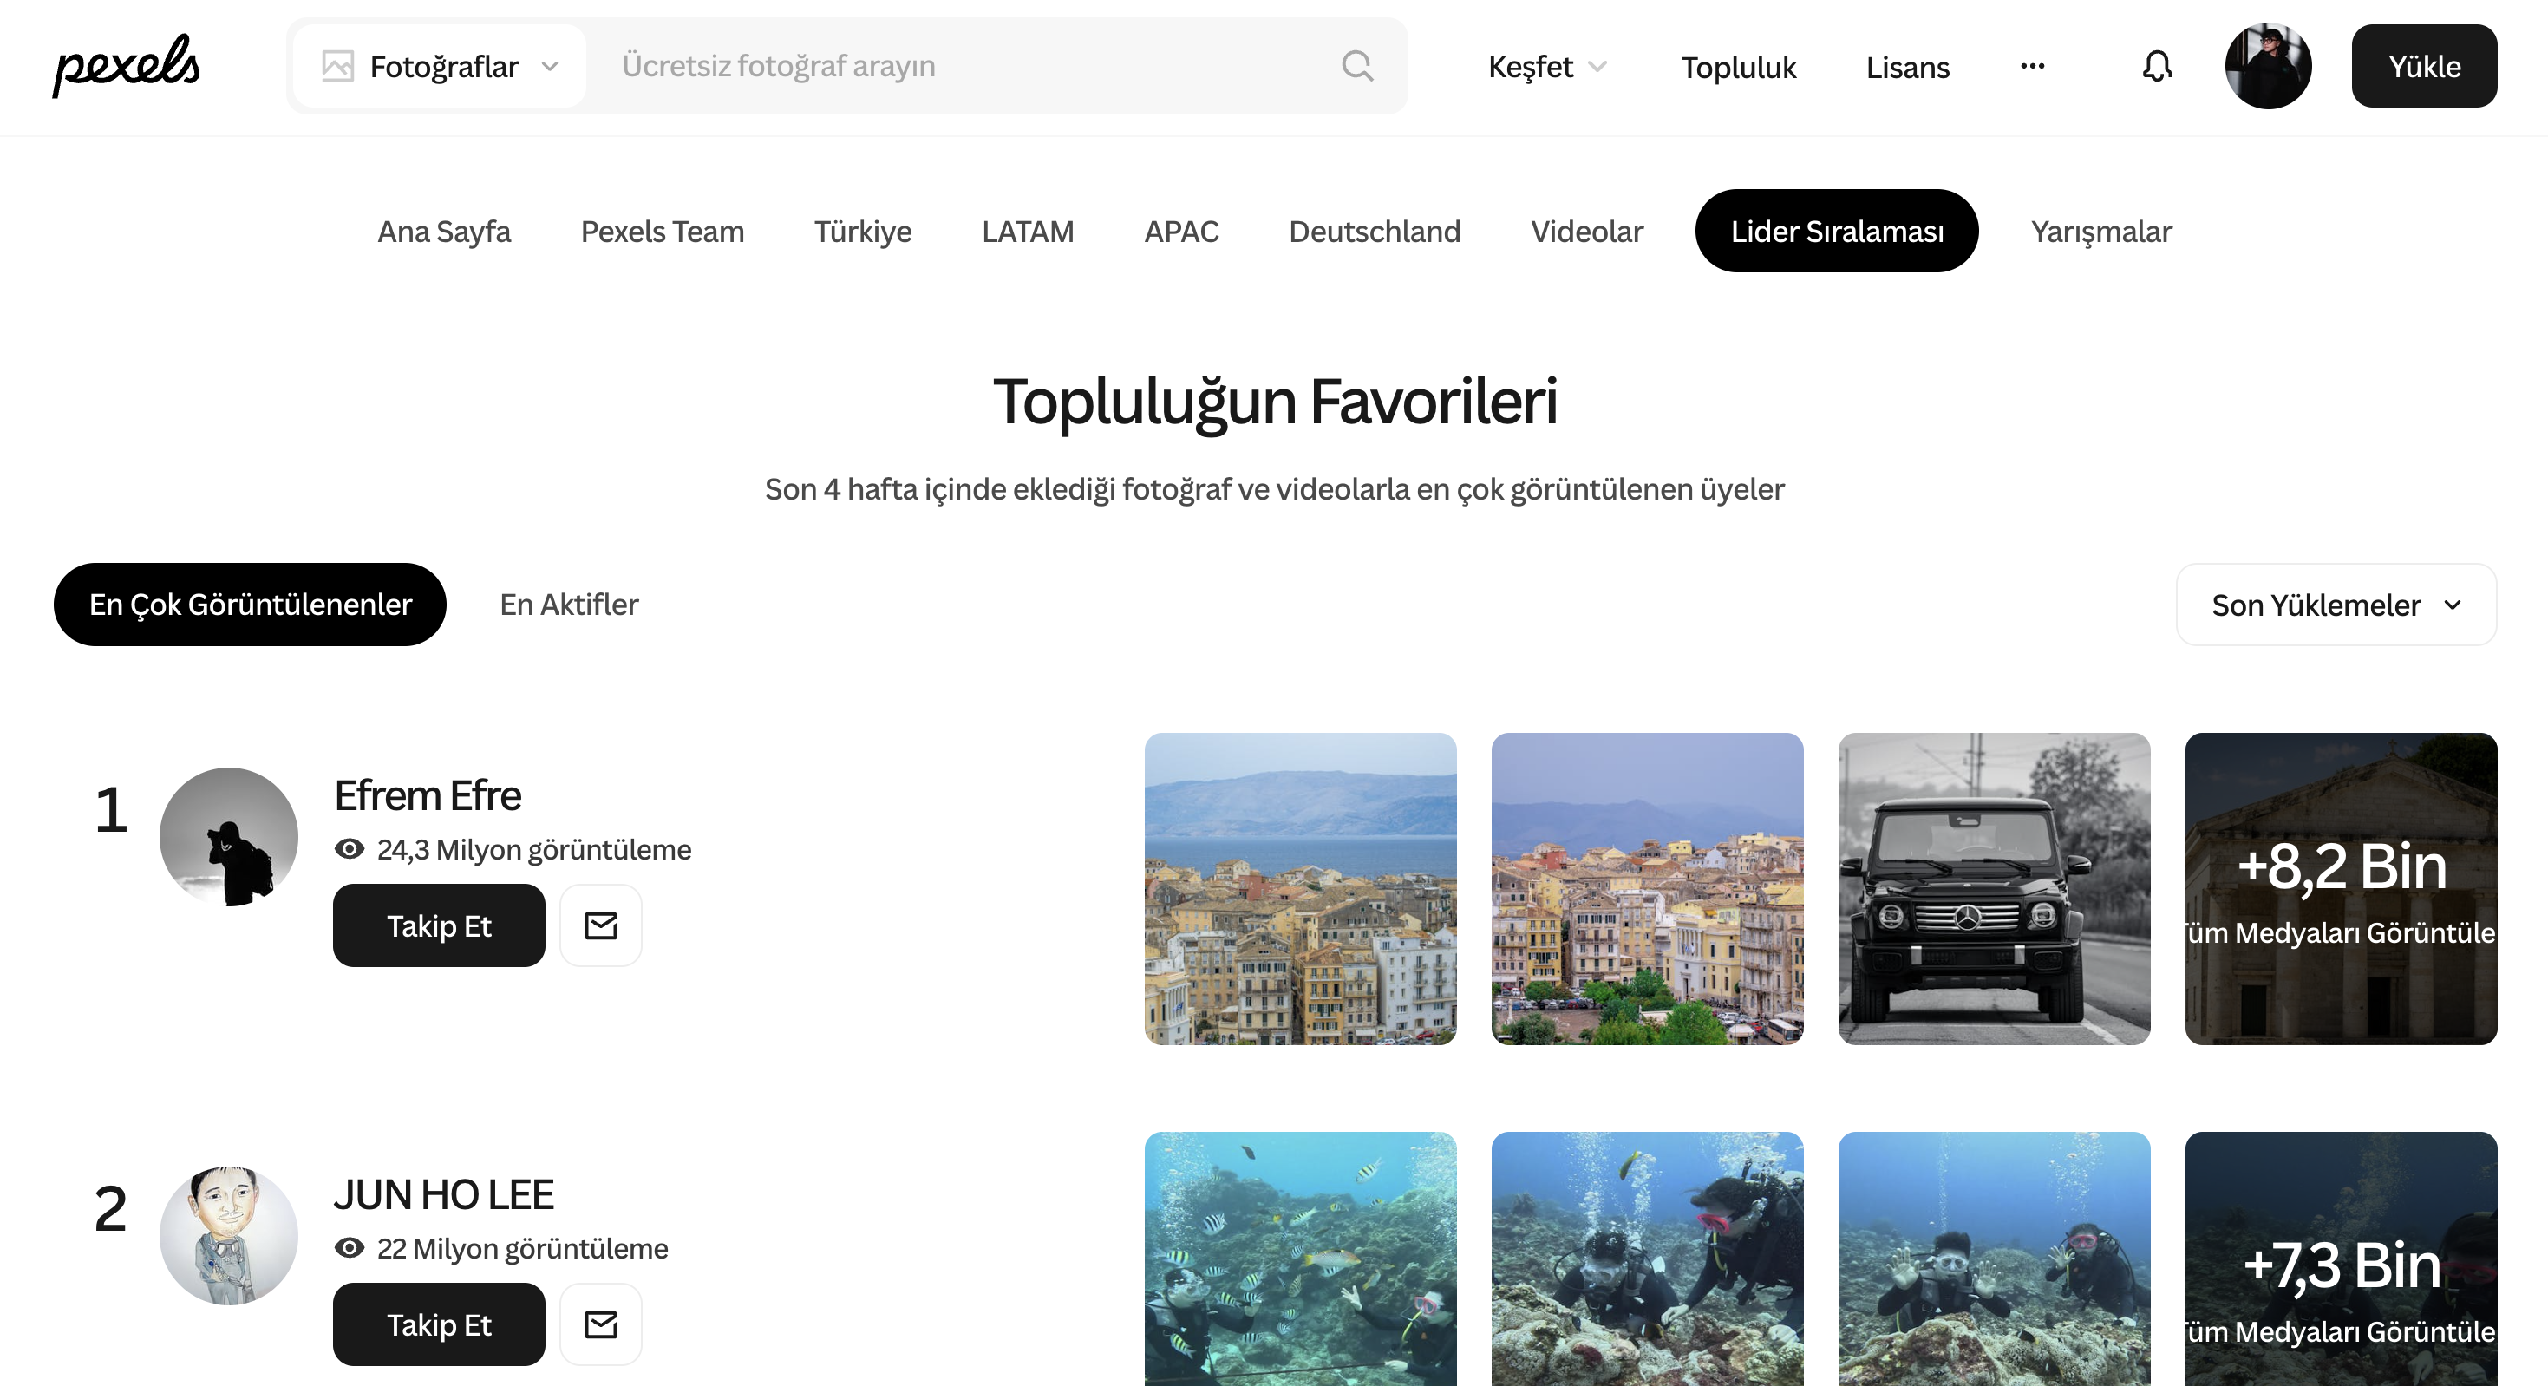Click the Yükle upload button
This screenshot has width=2548, height=1386.
coord(2423,66)
